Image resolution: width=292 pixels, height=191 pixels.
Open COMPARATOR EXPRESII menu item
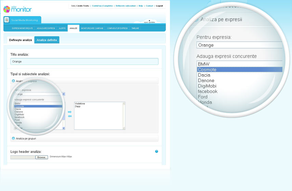117,28
